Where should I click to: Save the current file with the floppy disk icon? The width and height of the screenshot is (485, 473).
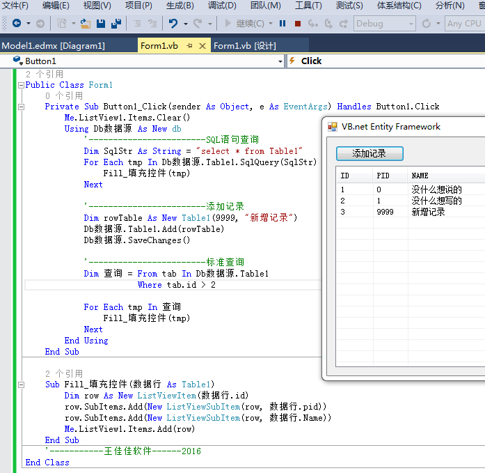pyautogui.click(x=101, y=24)
